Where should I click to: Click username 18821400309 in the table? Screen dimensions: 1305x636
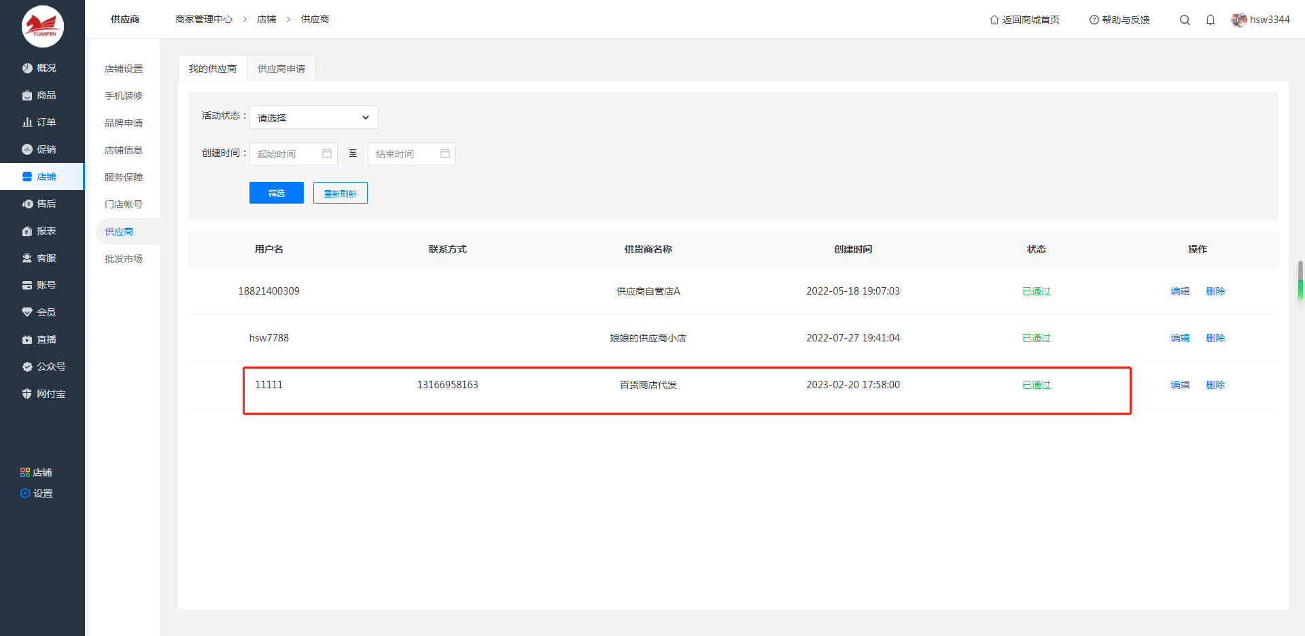[x=268, y=291]
